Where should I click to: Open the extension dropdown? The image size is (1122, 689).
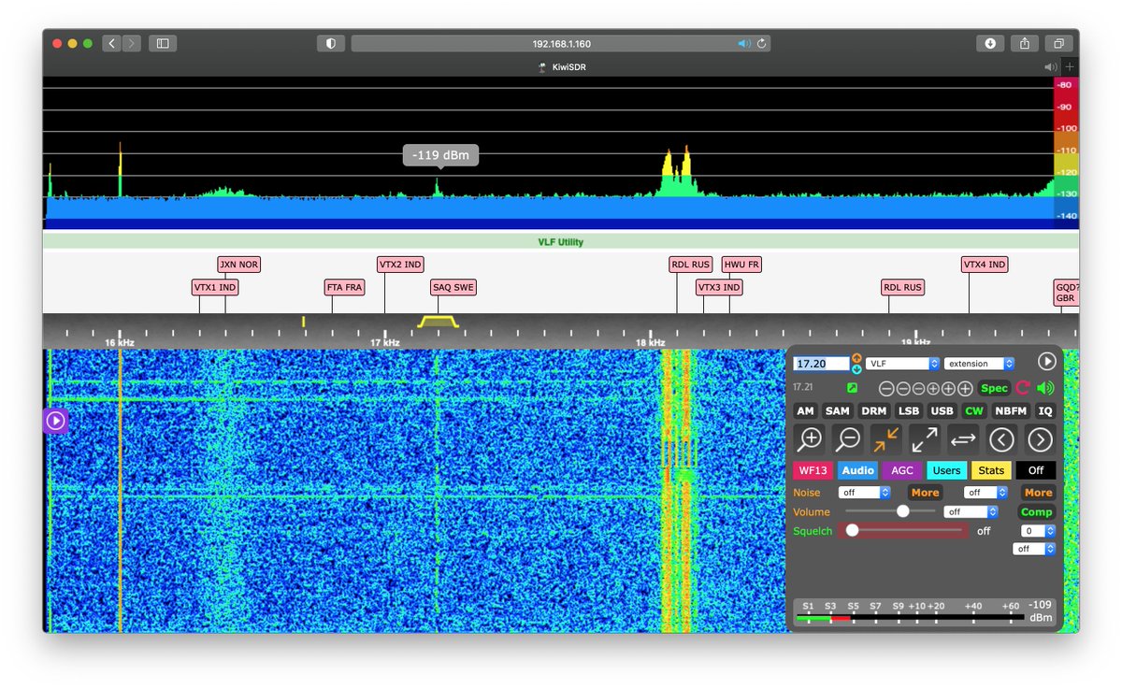(979, 364)
